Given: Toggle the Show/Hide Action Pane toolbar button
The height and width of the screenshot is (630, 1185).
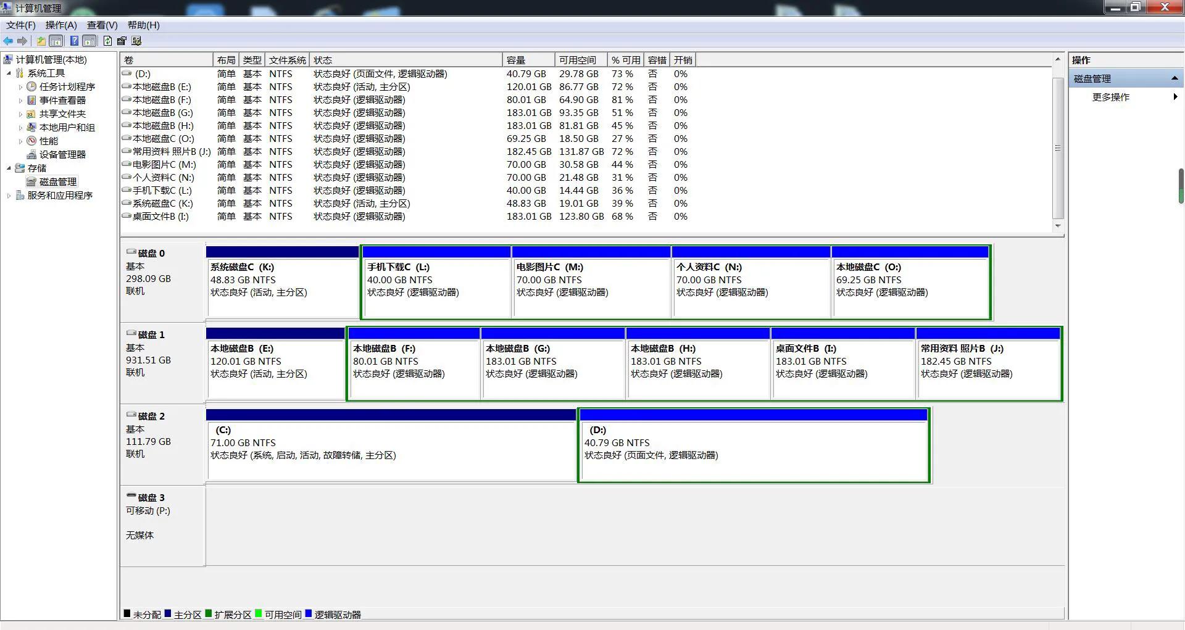Looking at the screenshot, I should point(89,41).
